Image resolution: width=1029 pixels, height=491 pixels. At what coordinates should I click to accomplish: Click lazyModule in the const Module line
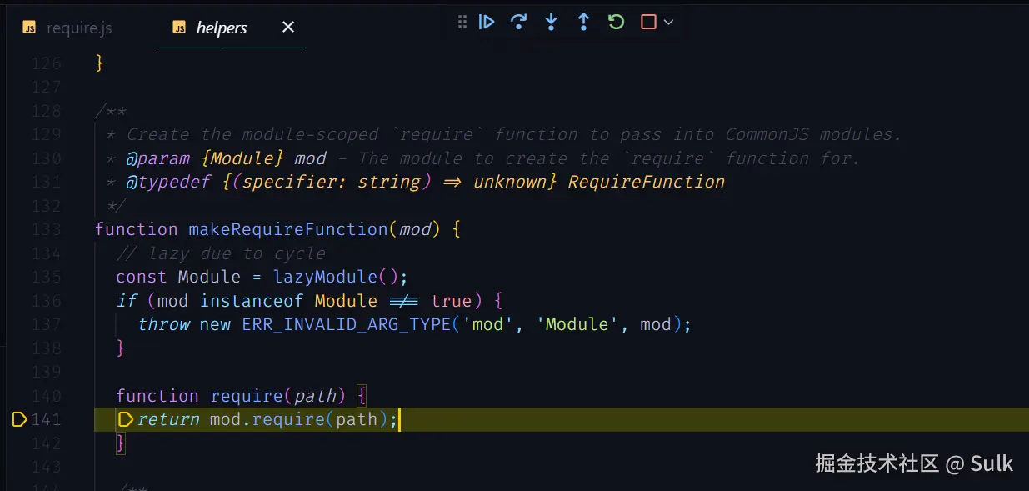click(326, 277)
